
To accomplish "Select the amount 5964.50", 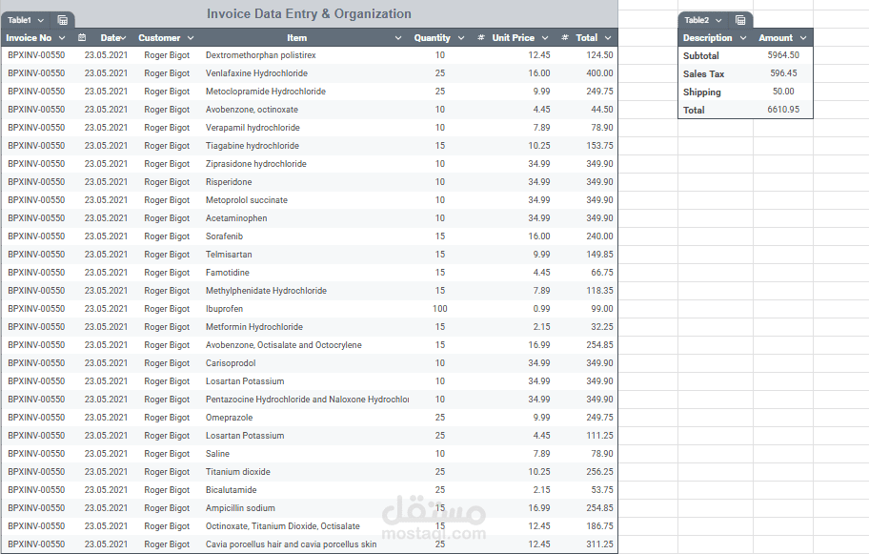I will pos(783,55).
